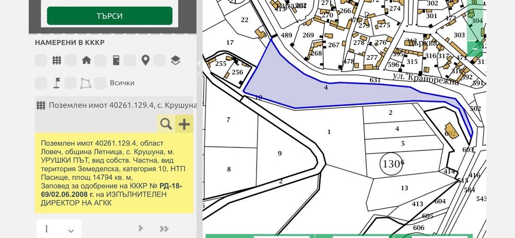Viewport: 515px width, 238px height.
Task: Click parcel 22 on the map
Action: [244, 20]
